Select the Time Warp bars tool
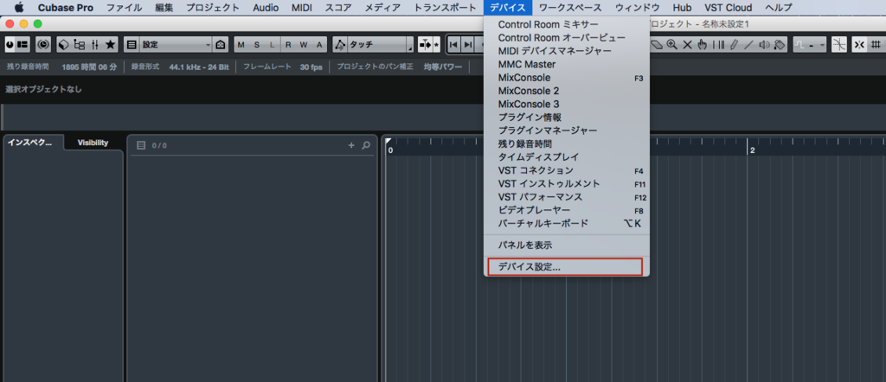Image resolution: width=886 pixels, height=382 pixels. [x=718, y=45]
